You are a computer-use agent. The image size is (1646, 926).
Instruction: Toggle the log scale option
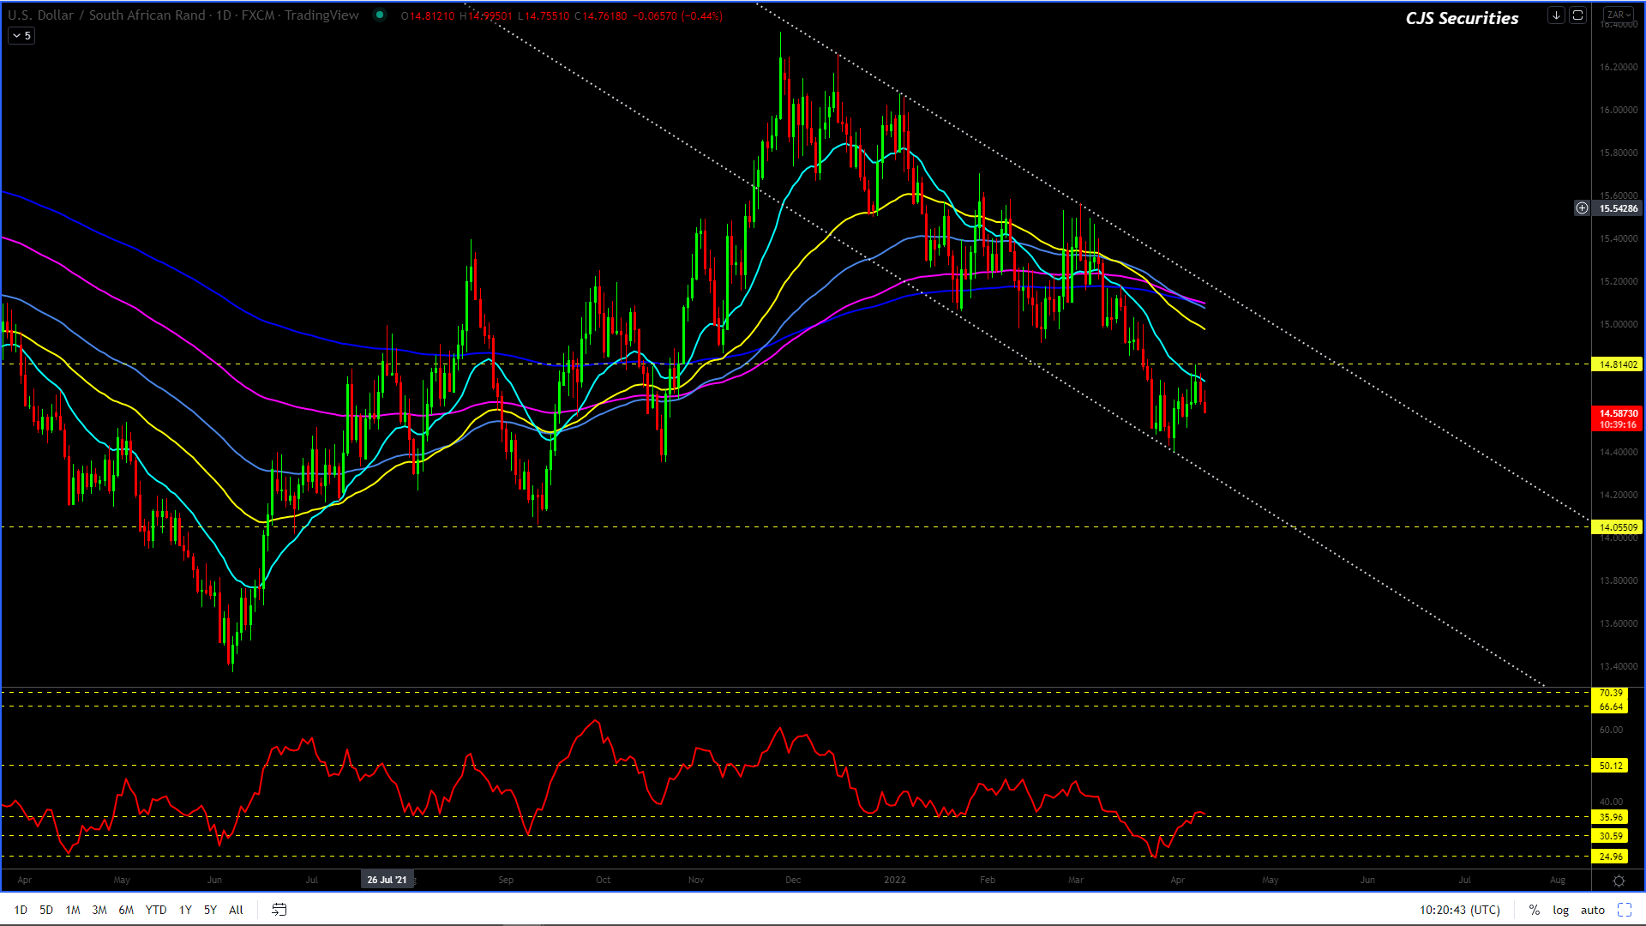[1560, 910]
